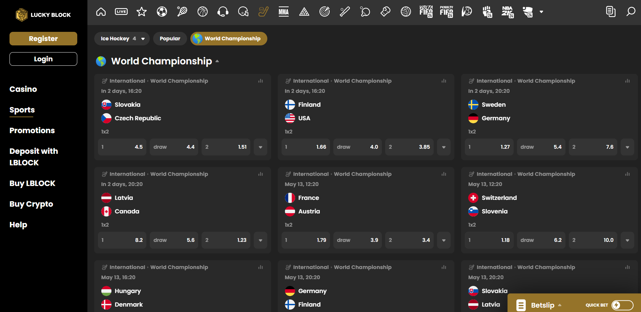
Task: Open Help in the sidebar
Action: click(x=18, y=225)
